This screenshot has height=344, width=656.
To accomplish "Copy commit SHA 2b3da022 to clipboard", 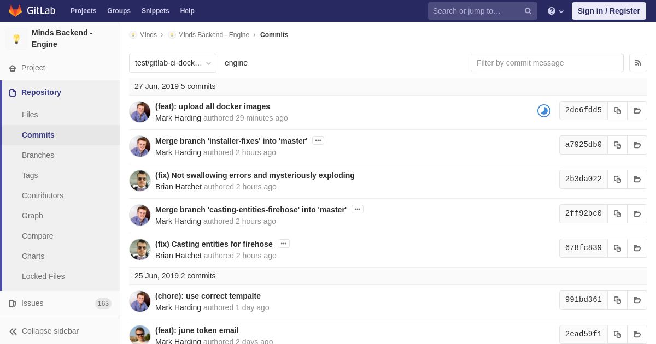I will pyautogui.click(x=617, y=179).
